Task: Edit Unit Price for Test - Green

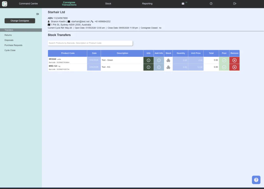Action: [x=196, y=60]
